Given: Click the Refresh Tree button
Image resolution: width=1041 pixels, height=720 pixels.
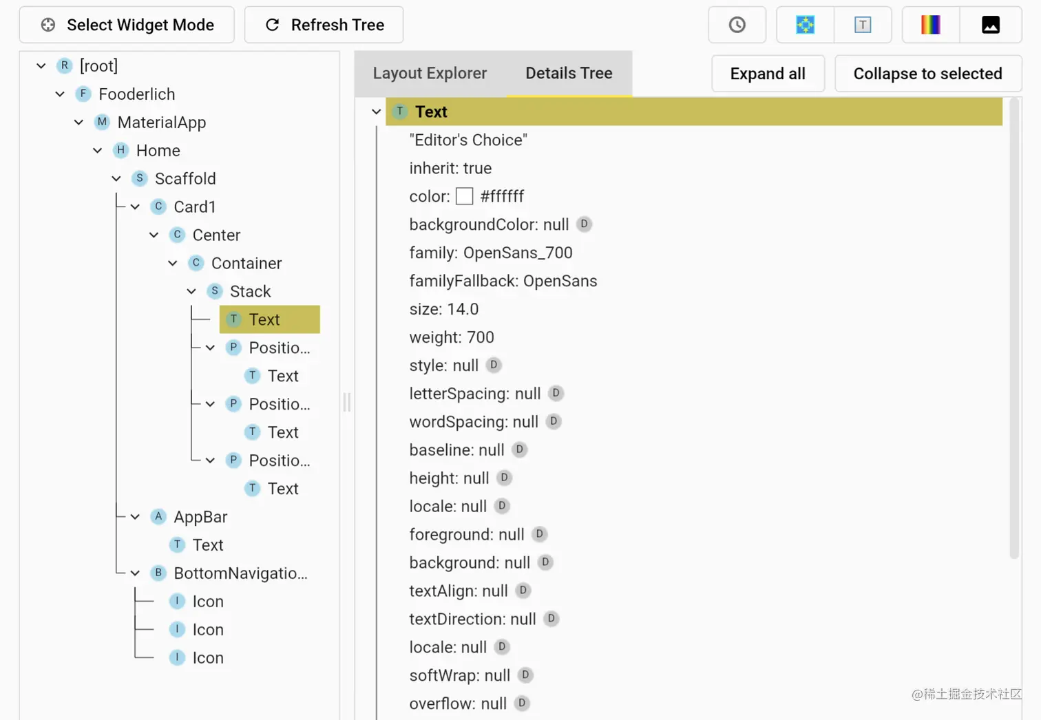Looking at the screenshot, I should click(x=324, y=25).
